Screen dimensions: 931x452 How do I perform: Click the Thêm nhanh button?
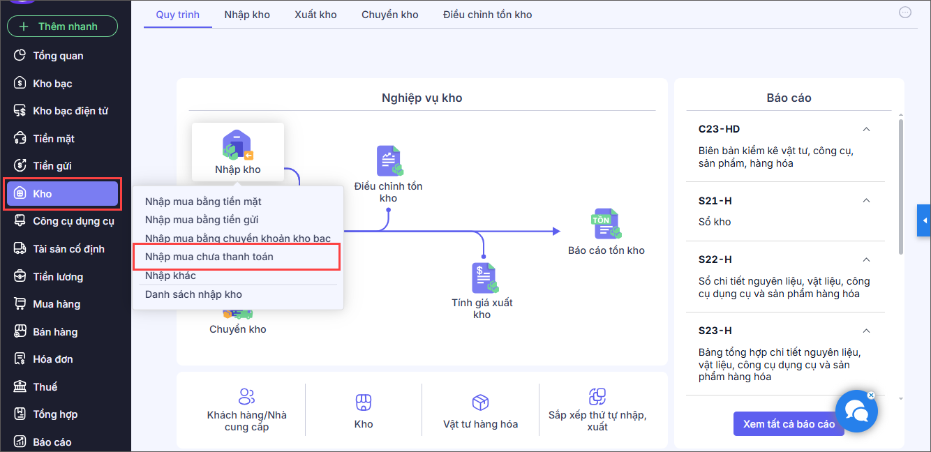[62, 27]
